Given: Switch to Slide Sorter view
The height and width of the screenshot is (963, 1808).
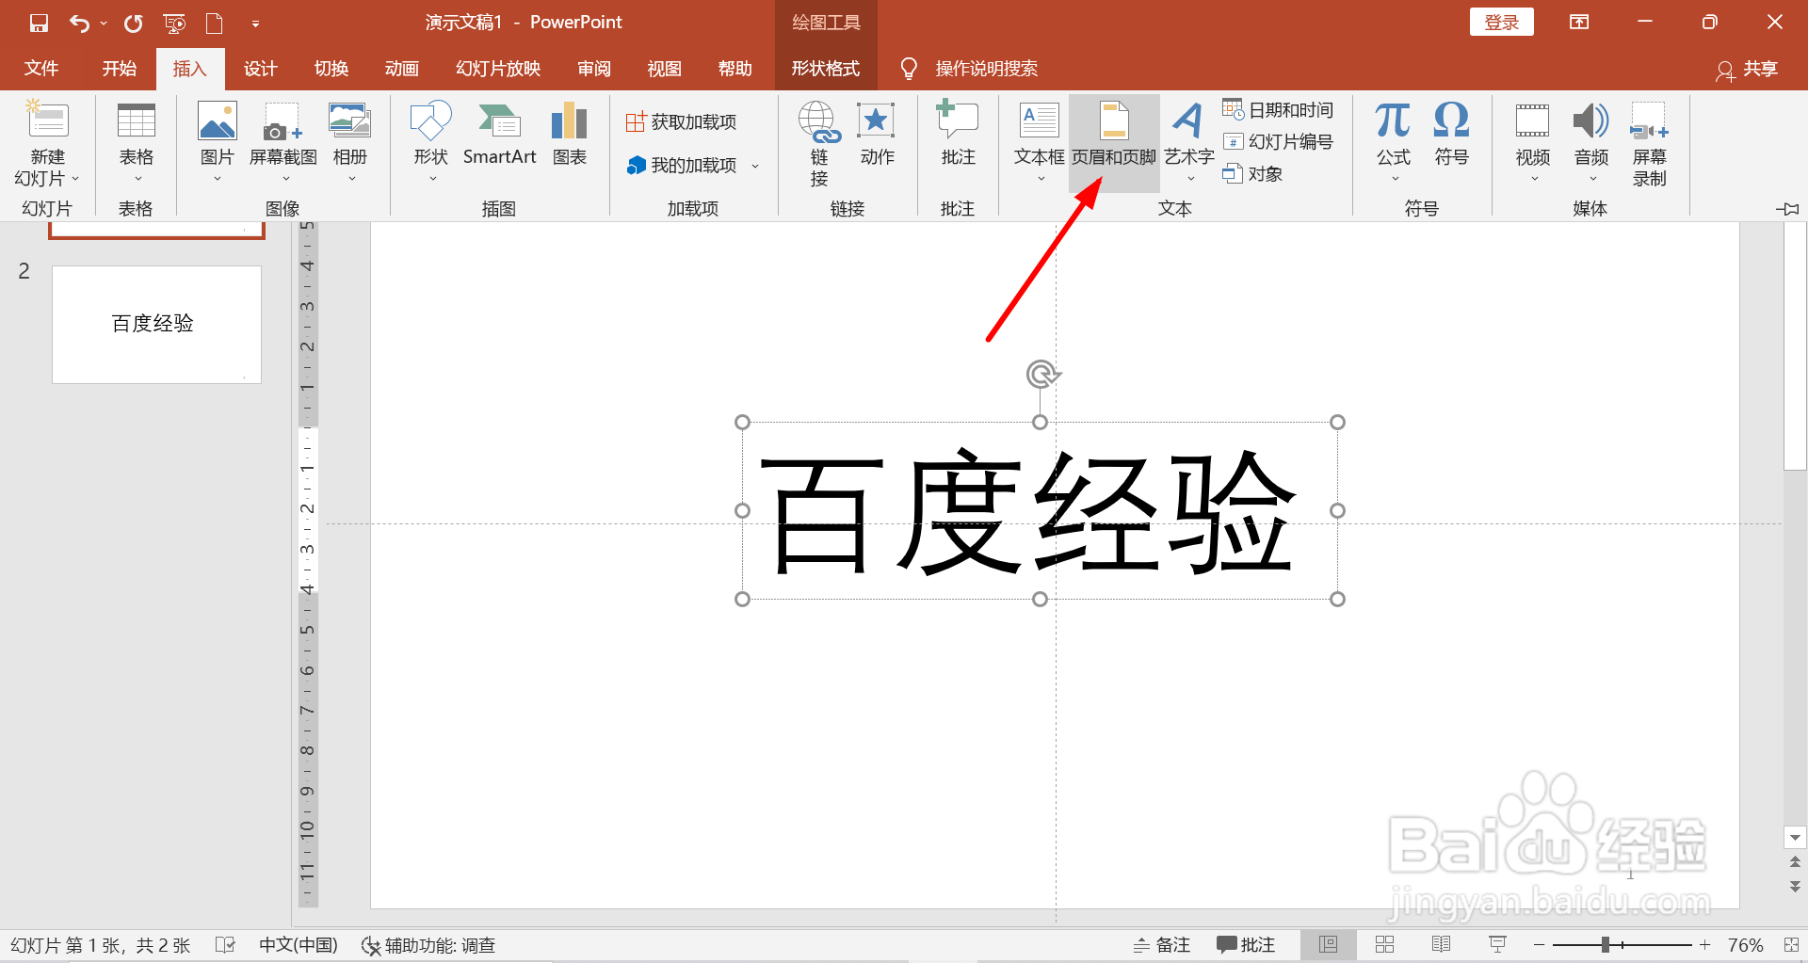Looking at the screenshot, I should tap(1384, 944).
